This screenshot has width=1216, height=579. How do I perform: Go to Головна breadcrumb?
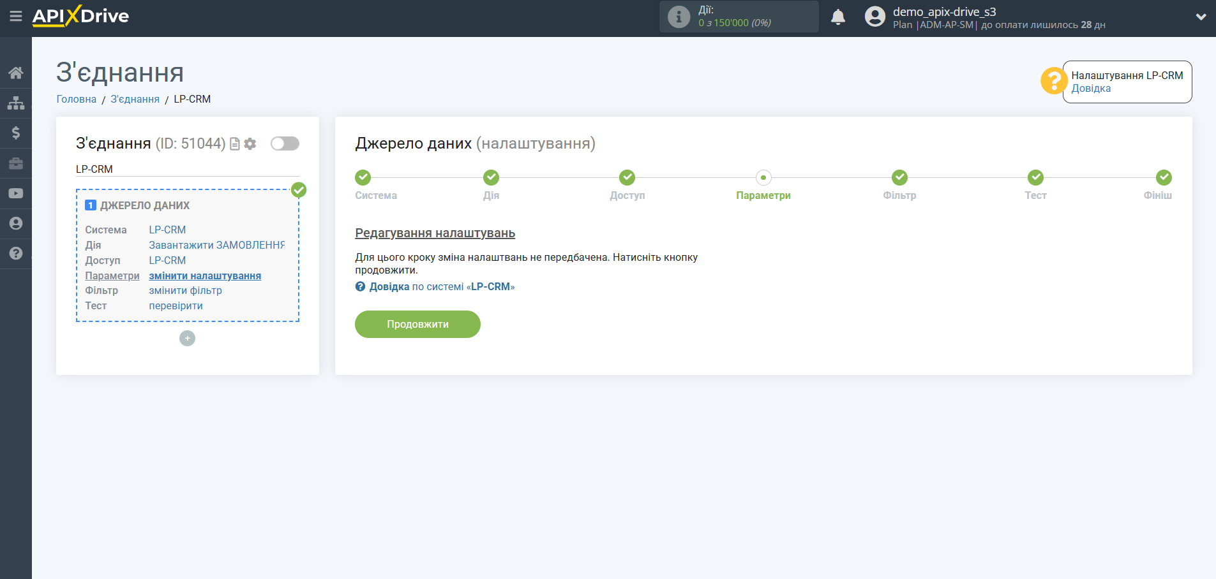coord(77,99)
